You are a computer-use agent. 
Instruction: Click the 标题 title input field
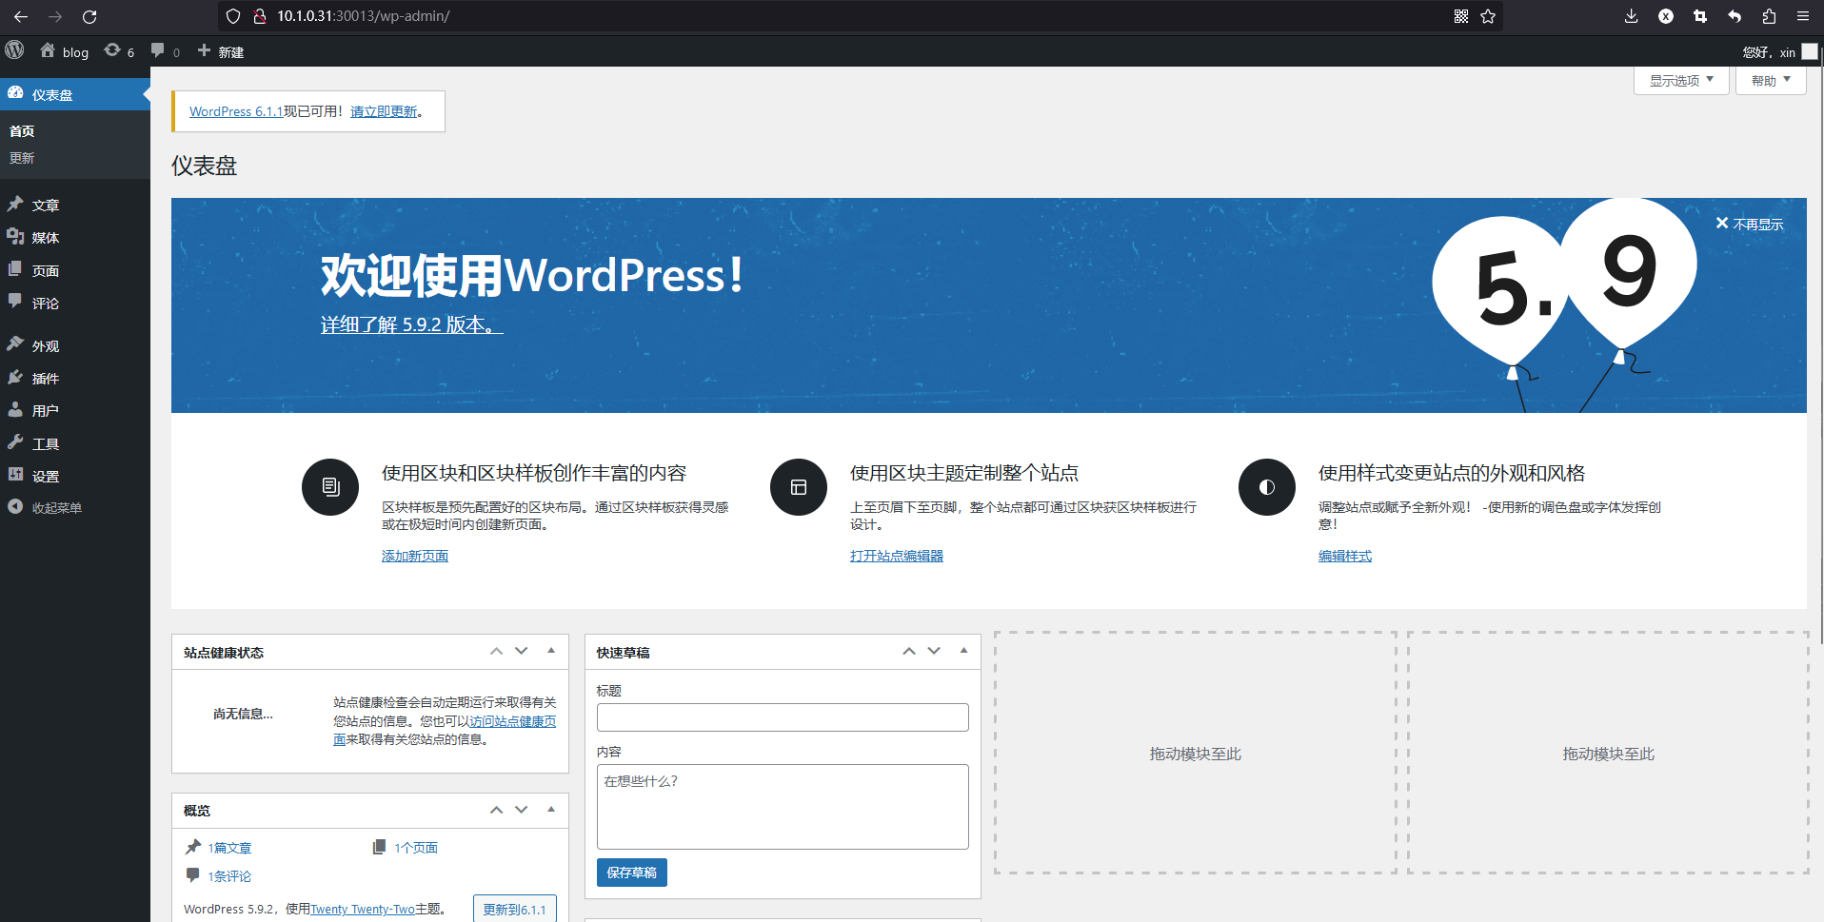coord(783,717)
